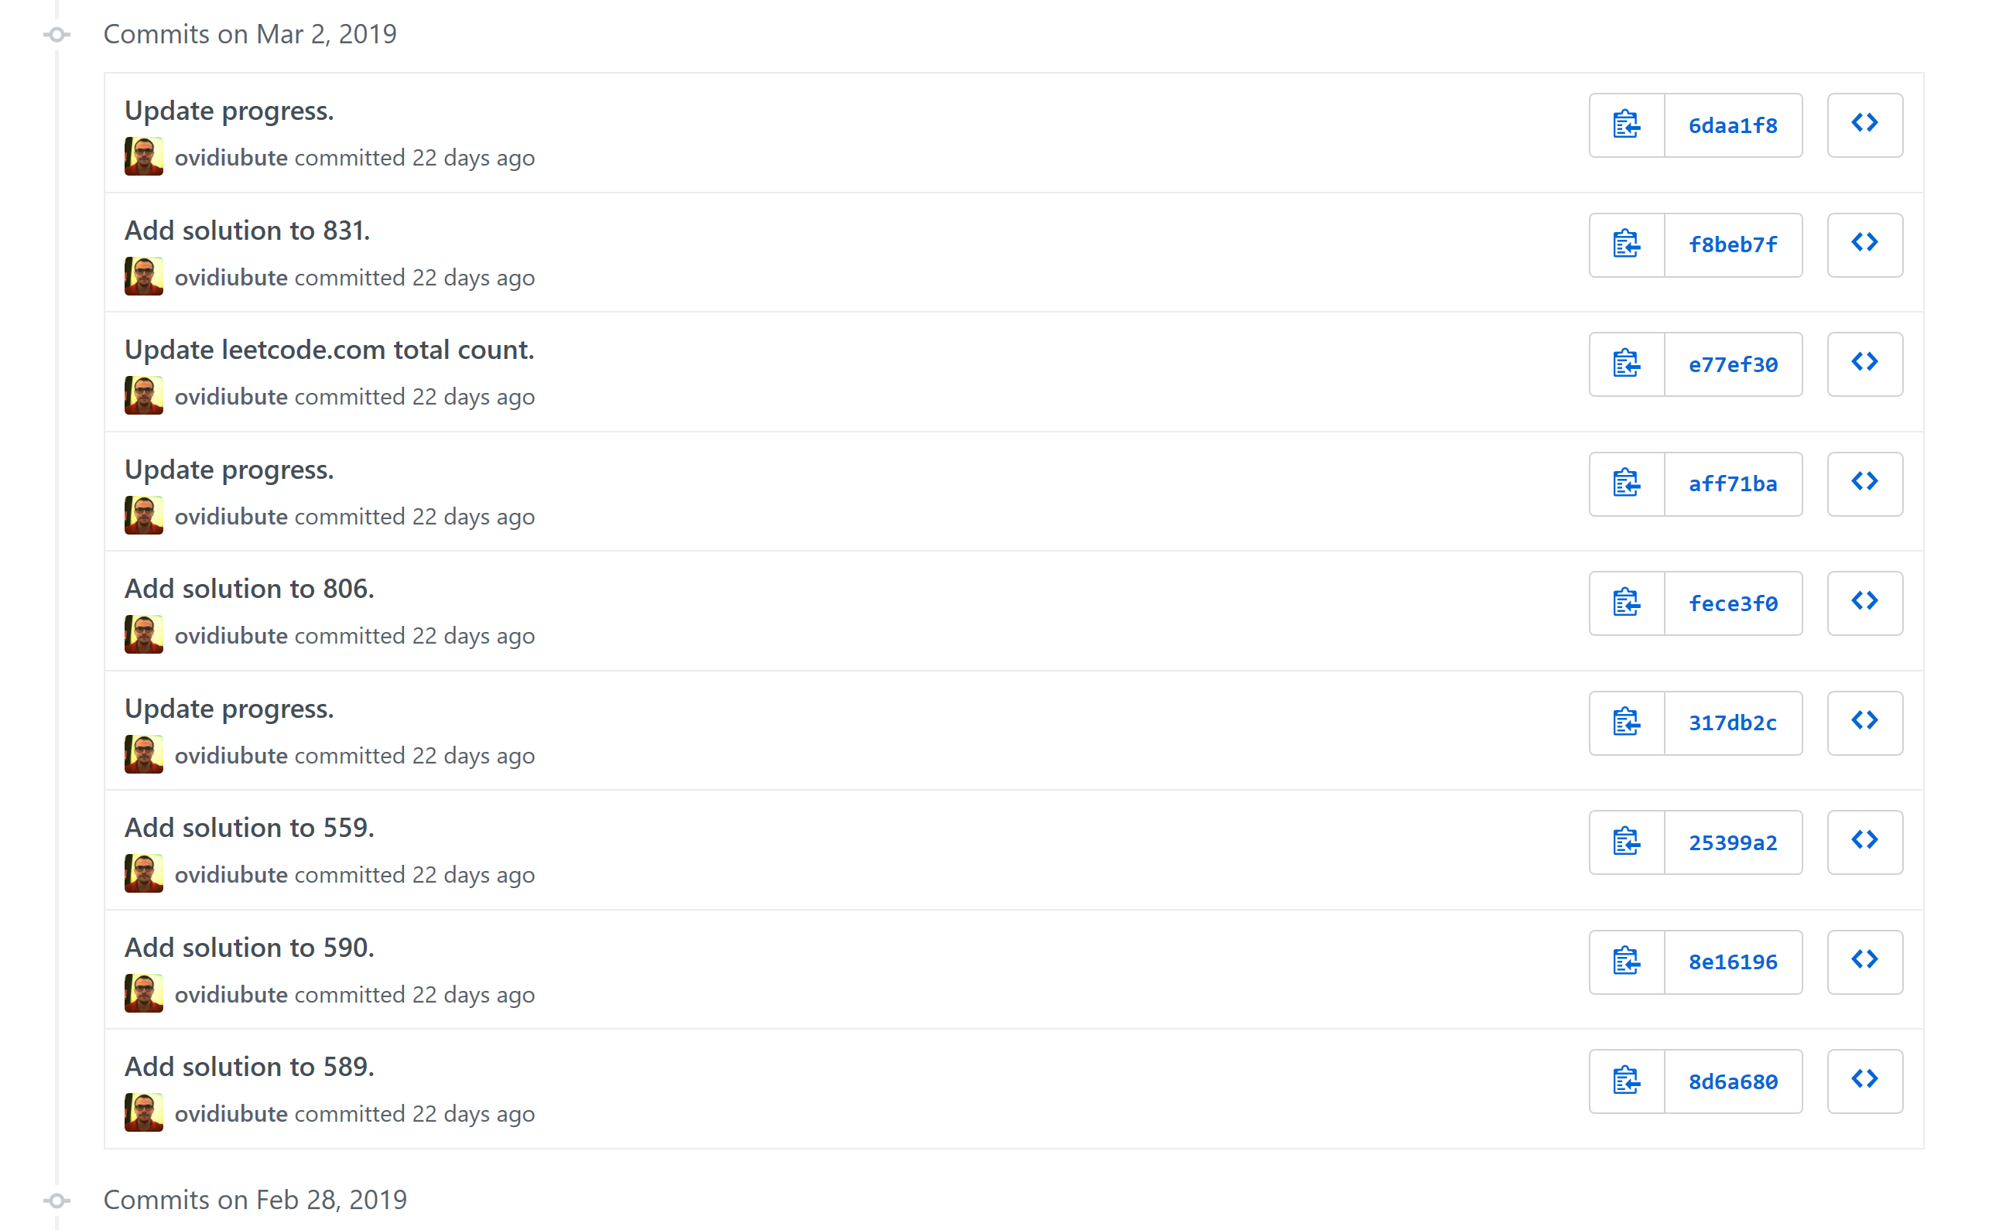Copy full SHA for commit f8beb7f
Viewport: 1989px width, 1230px height.
pyautogui.click(x=1626, y=245)
